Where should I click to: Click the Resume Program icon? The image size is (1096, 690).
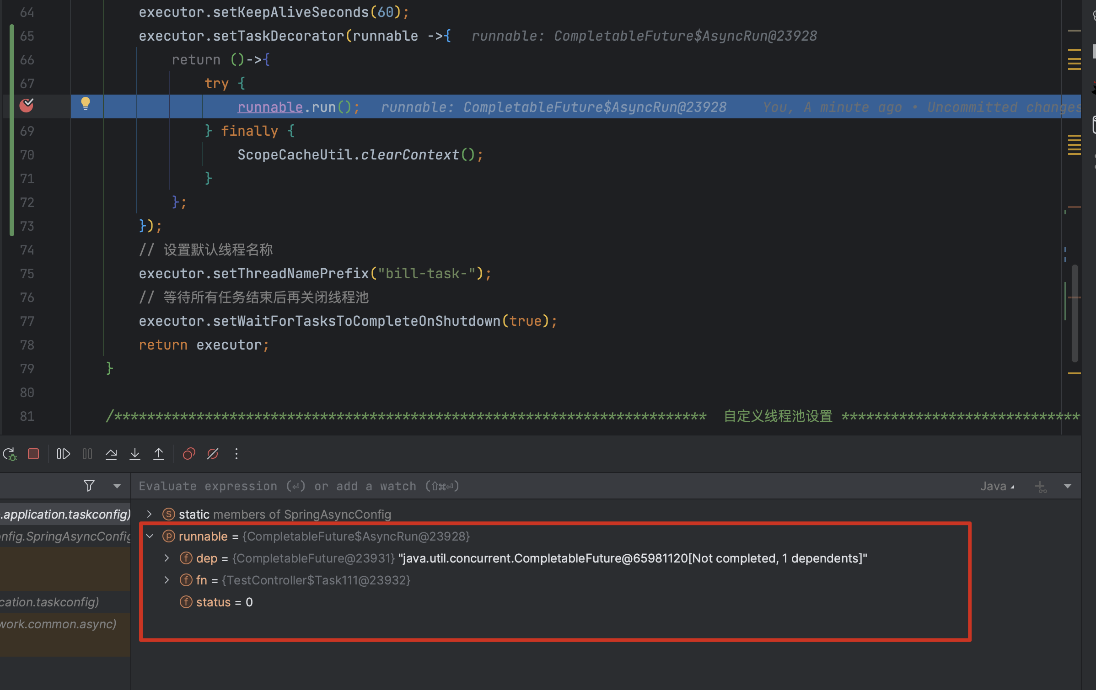(x=63, y=454)
